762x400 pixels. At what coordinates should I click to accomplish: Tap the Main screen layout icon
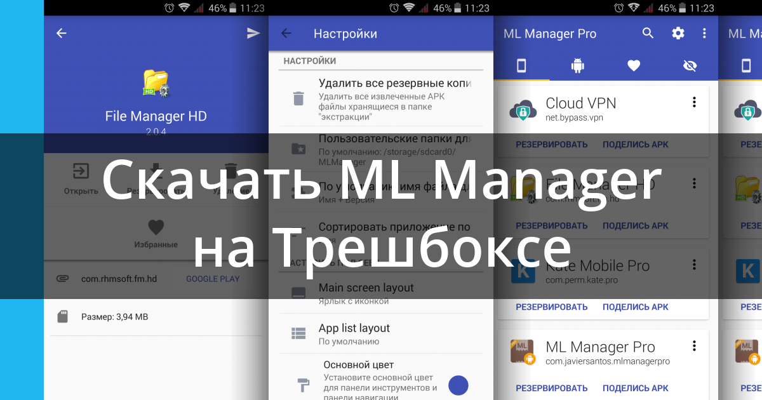[298, 293]
